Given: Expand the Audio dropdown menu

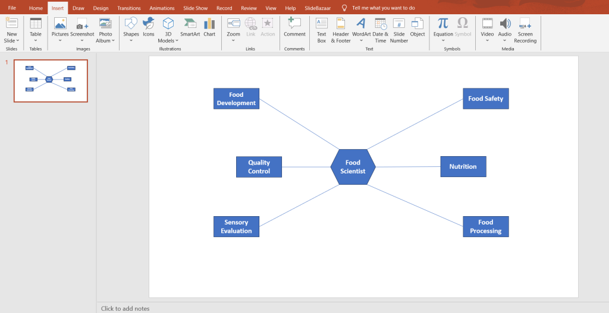Looking at the screenshot, I should (505, 41).
